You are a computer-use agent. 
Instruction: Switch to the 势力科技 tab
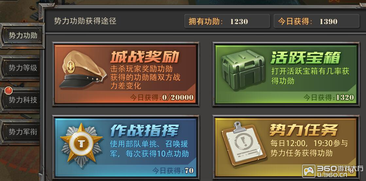(x=23, y=100)
